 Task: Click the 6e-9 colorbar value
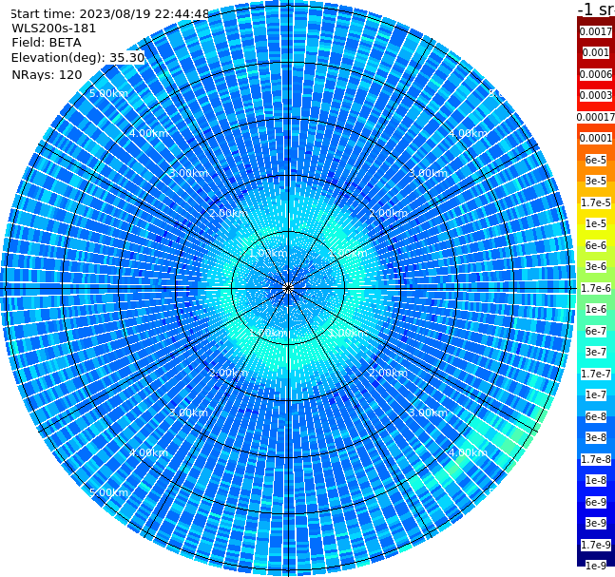point(596,502)
